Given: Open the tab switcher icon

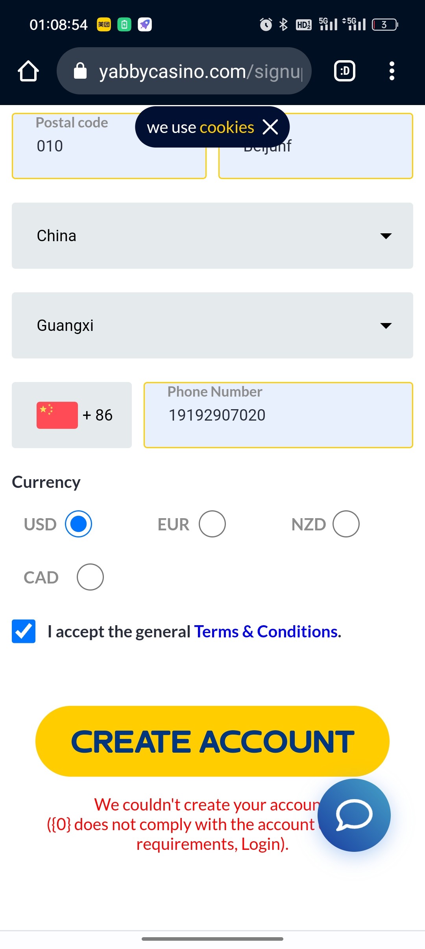Looking at the screenshot, I should [x=345, y=71].
